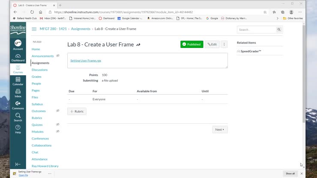This screenshot has height=178, width=317.
Task: Open the Dashboard in global navigation
Action: [x=18, y=58]
